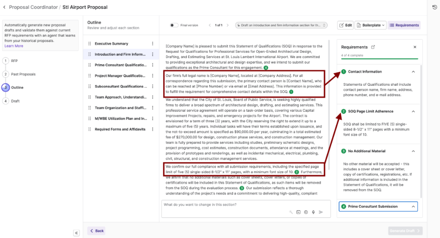Click the Edit button
This screenshot has width=440, height=238.
pos(345,25)
